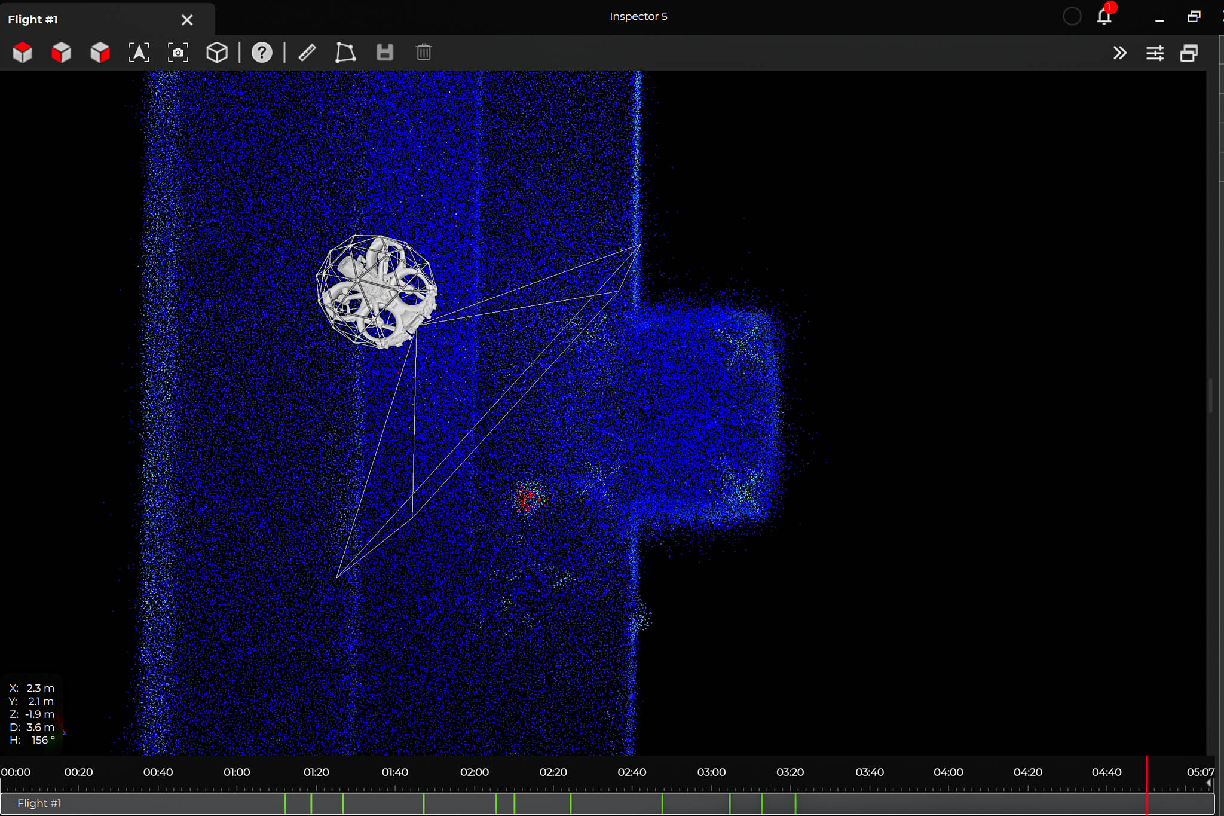
Task: Close the Flight #1 tab
Action: tap(187, 20)
